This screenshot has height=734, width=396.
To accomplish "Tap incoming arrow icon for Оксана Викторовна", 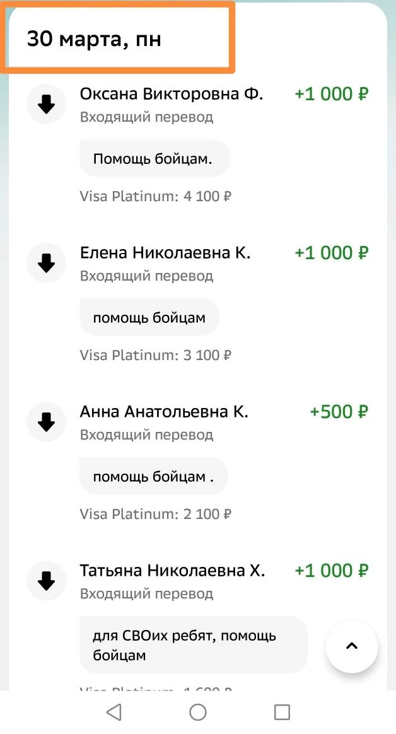I will pos(47,105).
